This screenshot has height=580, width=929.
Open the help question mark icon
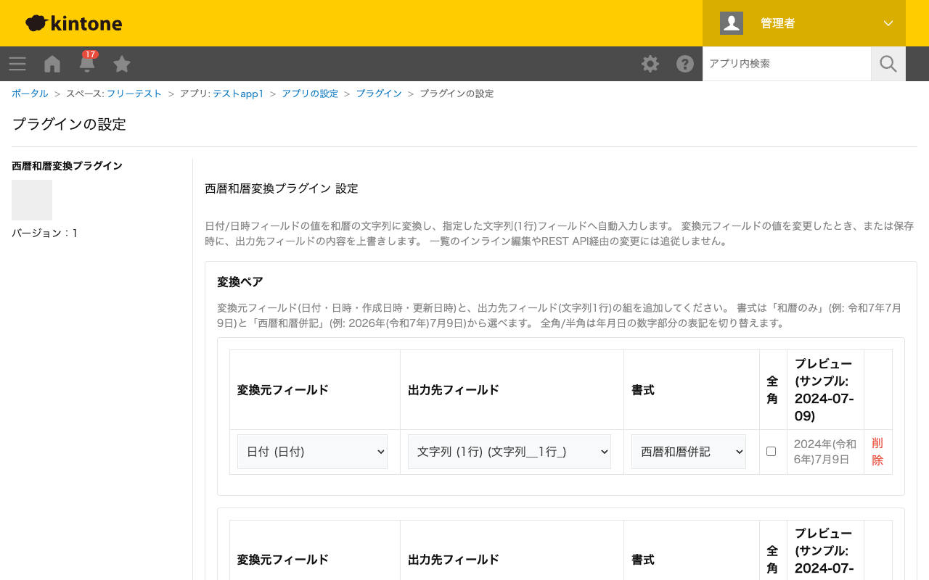(685, 64)
